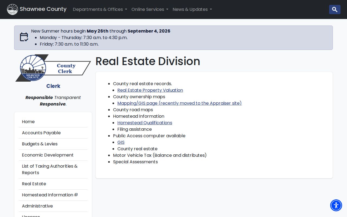Open Homestead Information sidebar item

coord(53,195)
